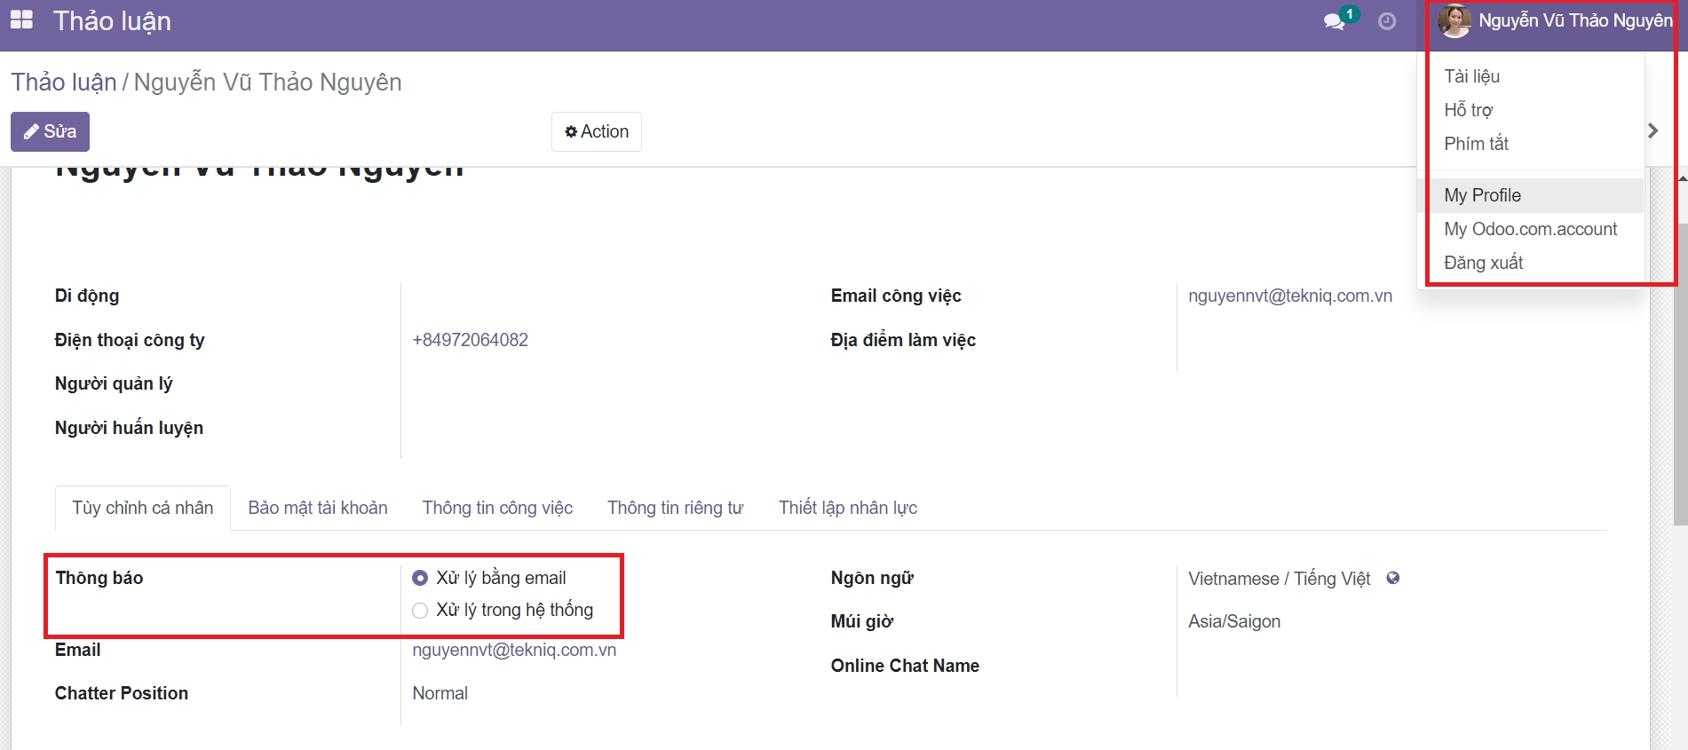The width and height of the screenshot is (1688, 750).
Task: Click the 'Sửa' edit button
Action: click(50, 131)
